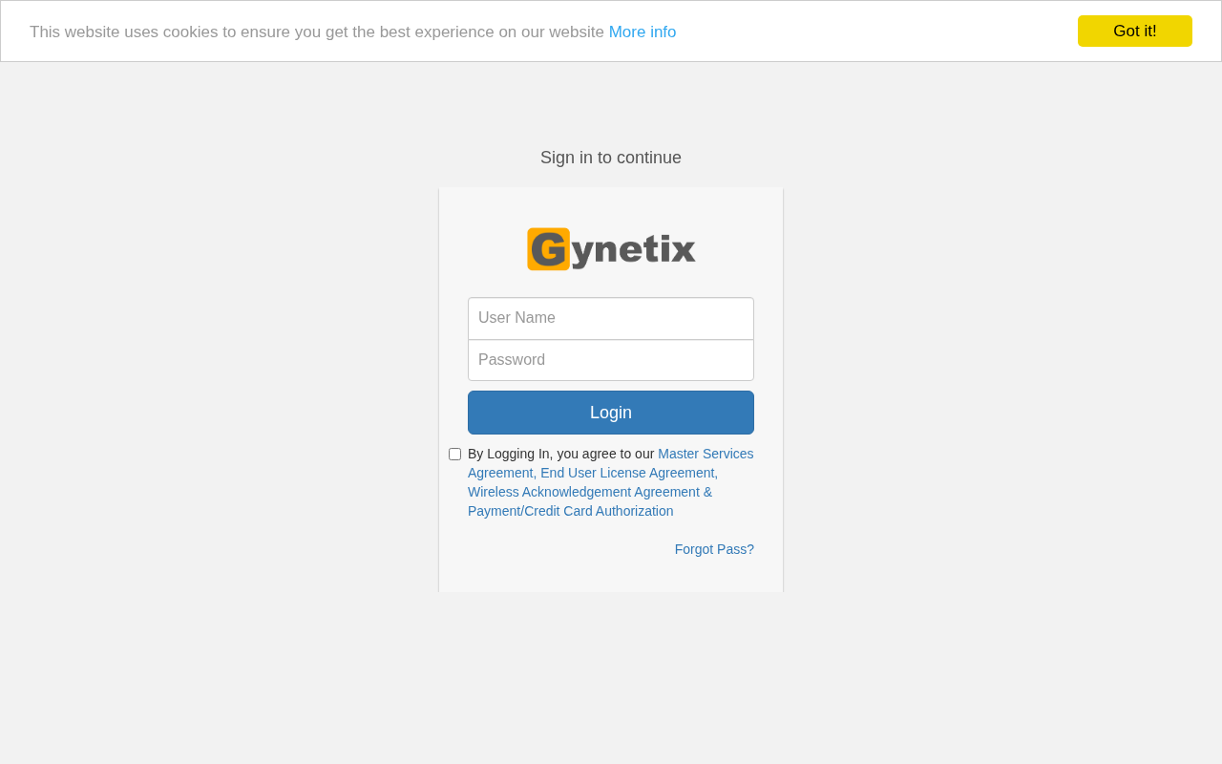Open the Master Services link text
Viewport: 1222px width, 764px height.
706,454
